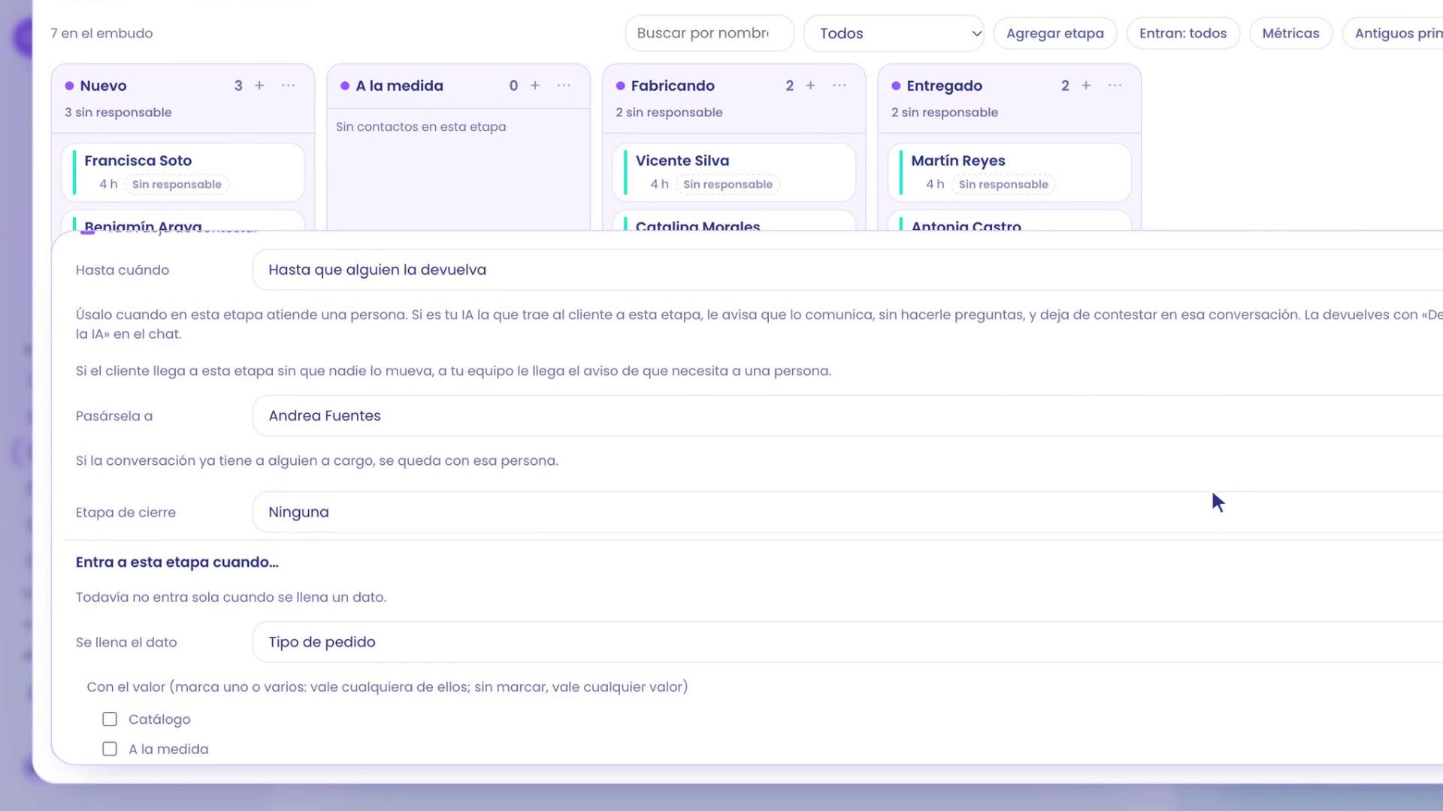Click the Nuevo stage title
The image size is (1443, 811).
(x=103, y=86)
